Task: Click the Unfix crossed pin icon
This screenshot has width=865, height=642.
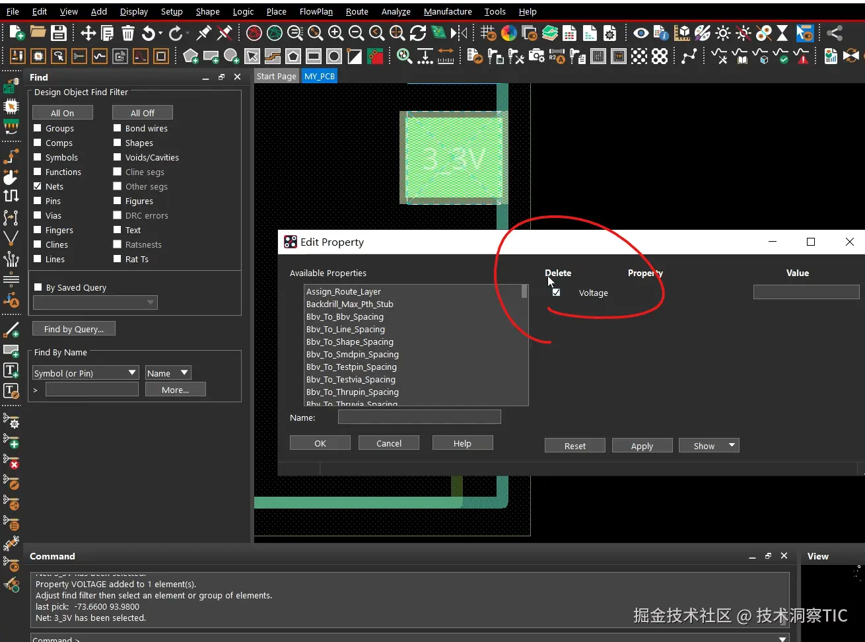Action: point(225,33)
